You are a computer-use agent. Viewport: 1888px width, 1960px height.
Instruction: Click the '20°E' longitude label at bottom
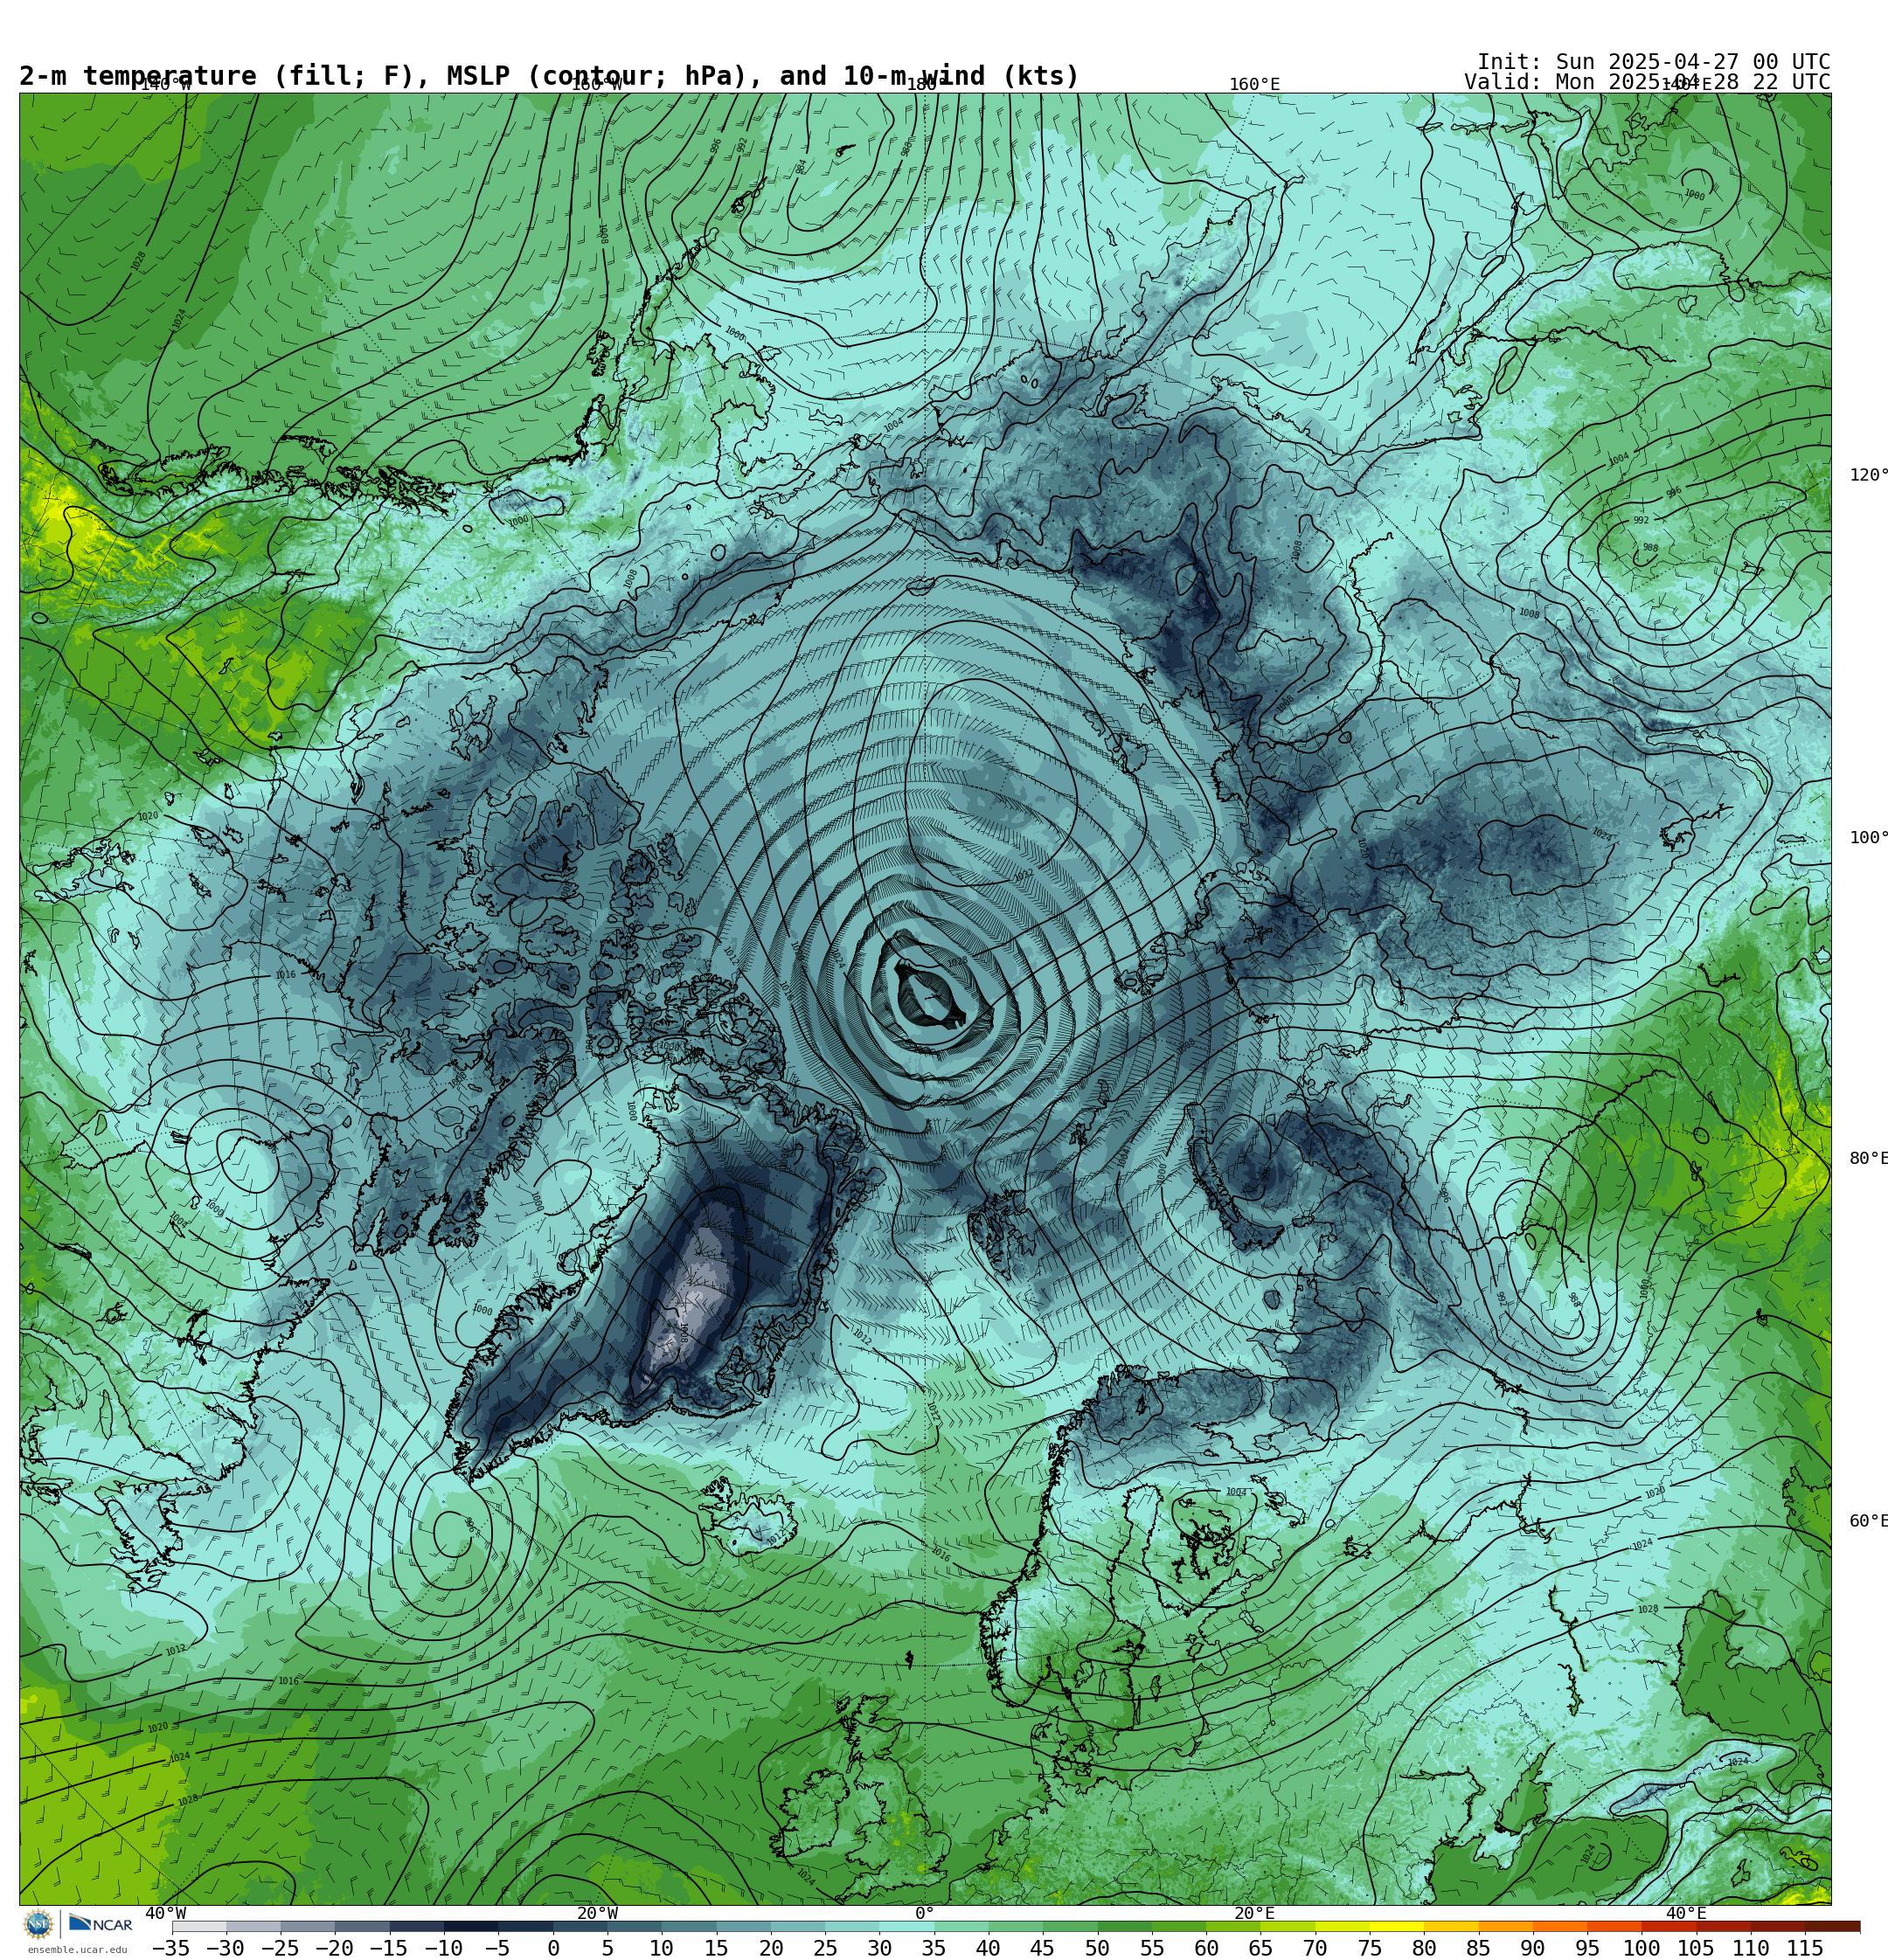[1253, 1913]
